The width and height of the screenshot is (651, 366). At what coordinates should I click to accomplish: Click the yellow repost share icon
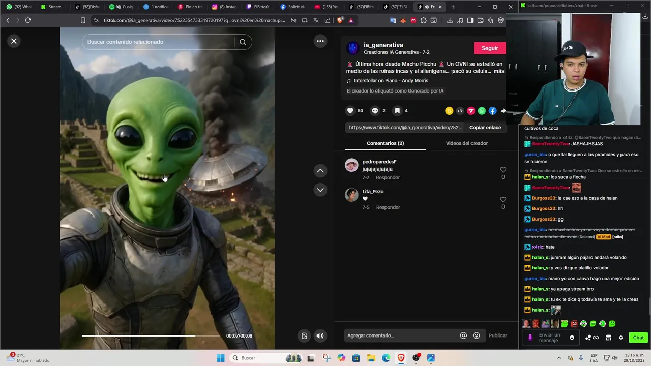pyautogui.click(x=449, y=111)
